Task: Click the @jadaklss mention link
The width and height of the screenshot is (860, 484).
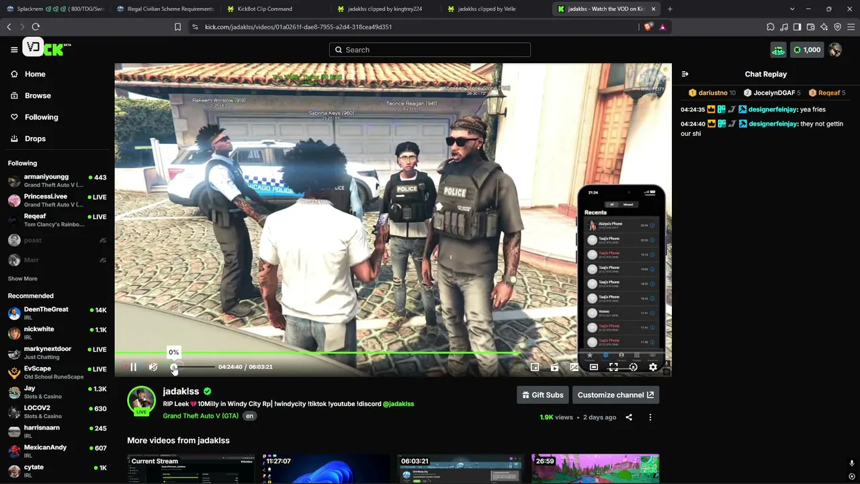Action: pos(398,404)
